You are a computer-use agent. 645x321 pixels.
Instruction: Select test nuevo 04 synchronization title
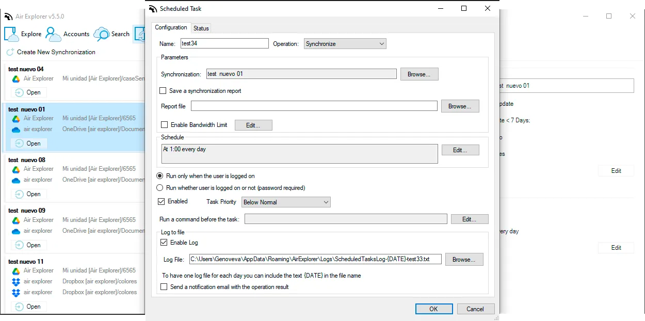26,69
